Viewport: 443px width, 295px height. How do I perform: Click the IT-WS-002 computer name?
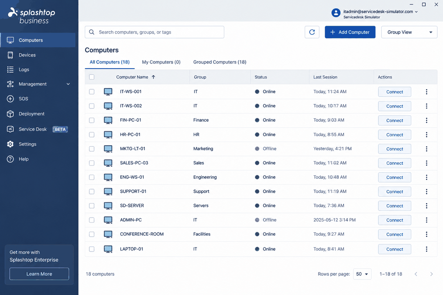[x=131, y=106]
